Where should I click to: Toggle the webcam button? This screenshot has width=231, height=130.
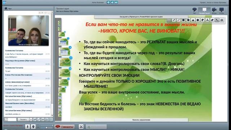33,127
